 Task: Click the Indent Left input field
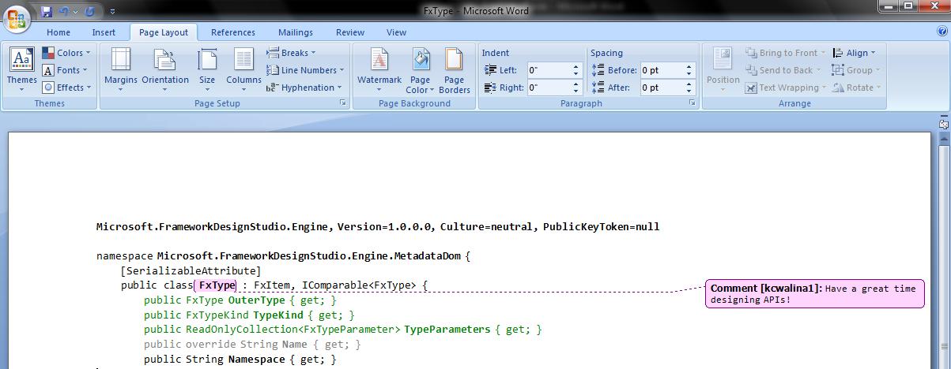click(x=549, y=70)
